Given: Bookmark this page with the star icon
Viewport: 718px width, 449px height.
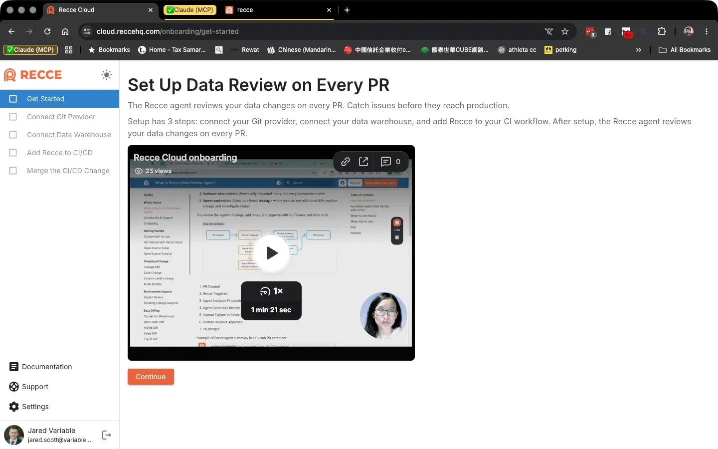Looking at the screenshot, I should (565, 31).
